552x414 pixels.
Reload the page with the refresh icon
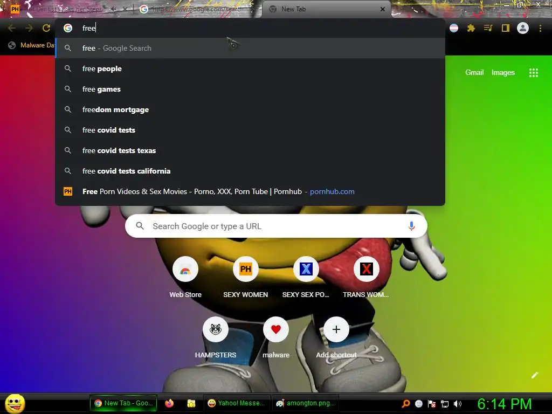pos(46,28)
